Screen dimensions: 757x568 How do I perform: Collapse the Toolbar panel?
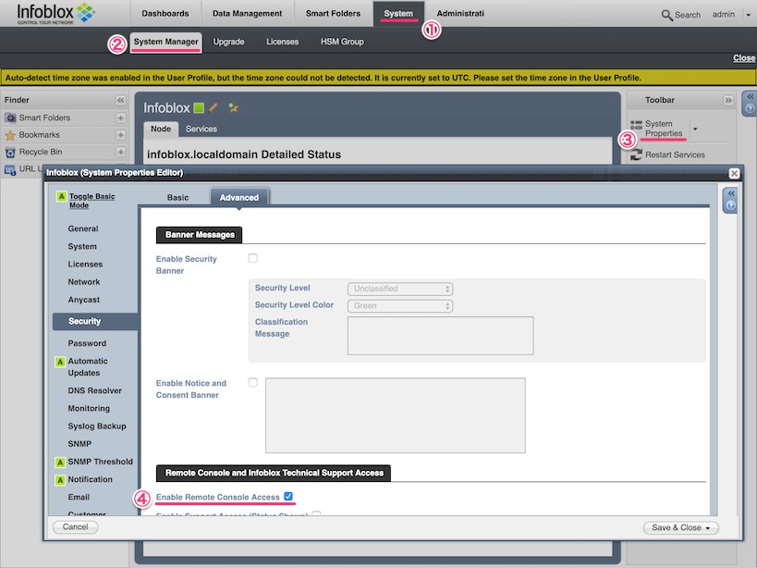pyautogui.click(x=728, y=100)
